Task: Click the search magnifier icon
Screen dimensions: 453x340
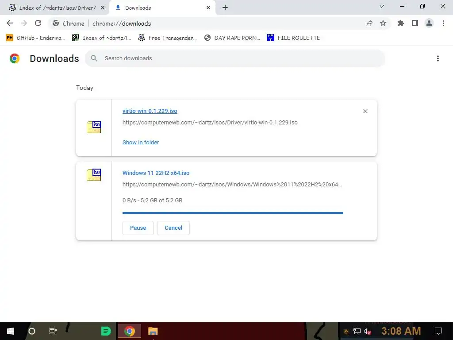Action: 94,58
